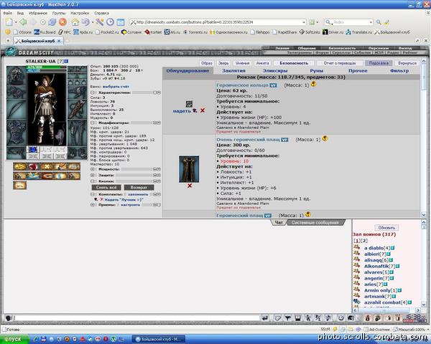This screenshot has height=344, width=431.
Task: Click the player list horizontal scrollbar
Action: (x=388, y=310)
